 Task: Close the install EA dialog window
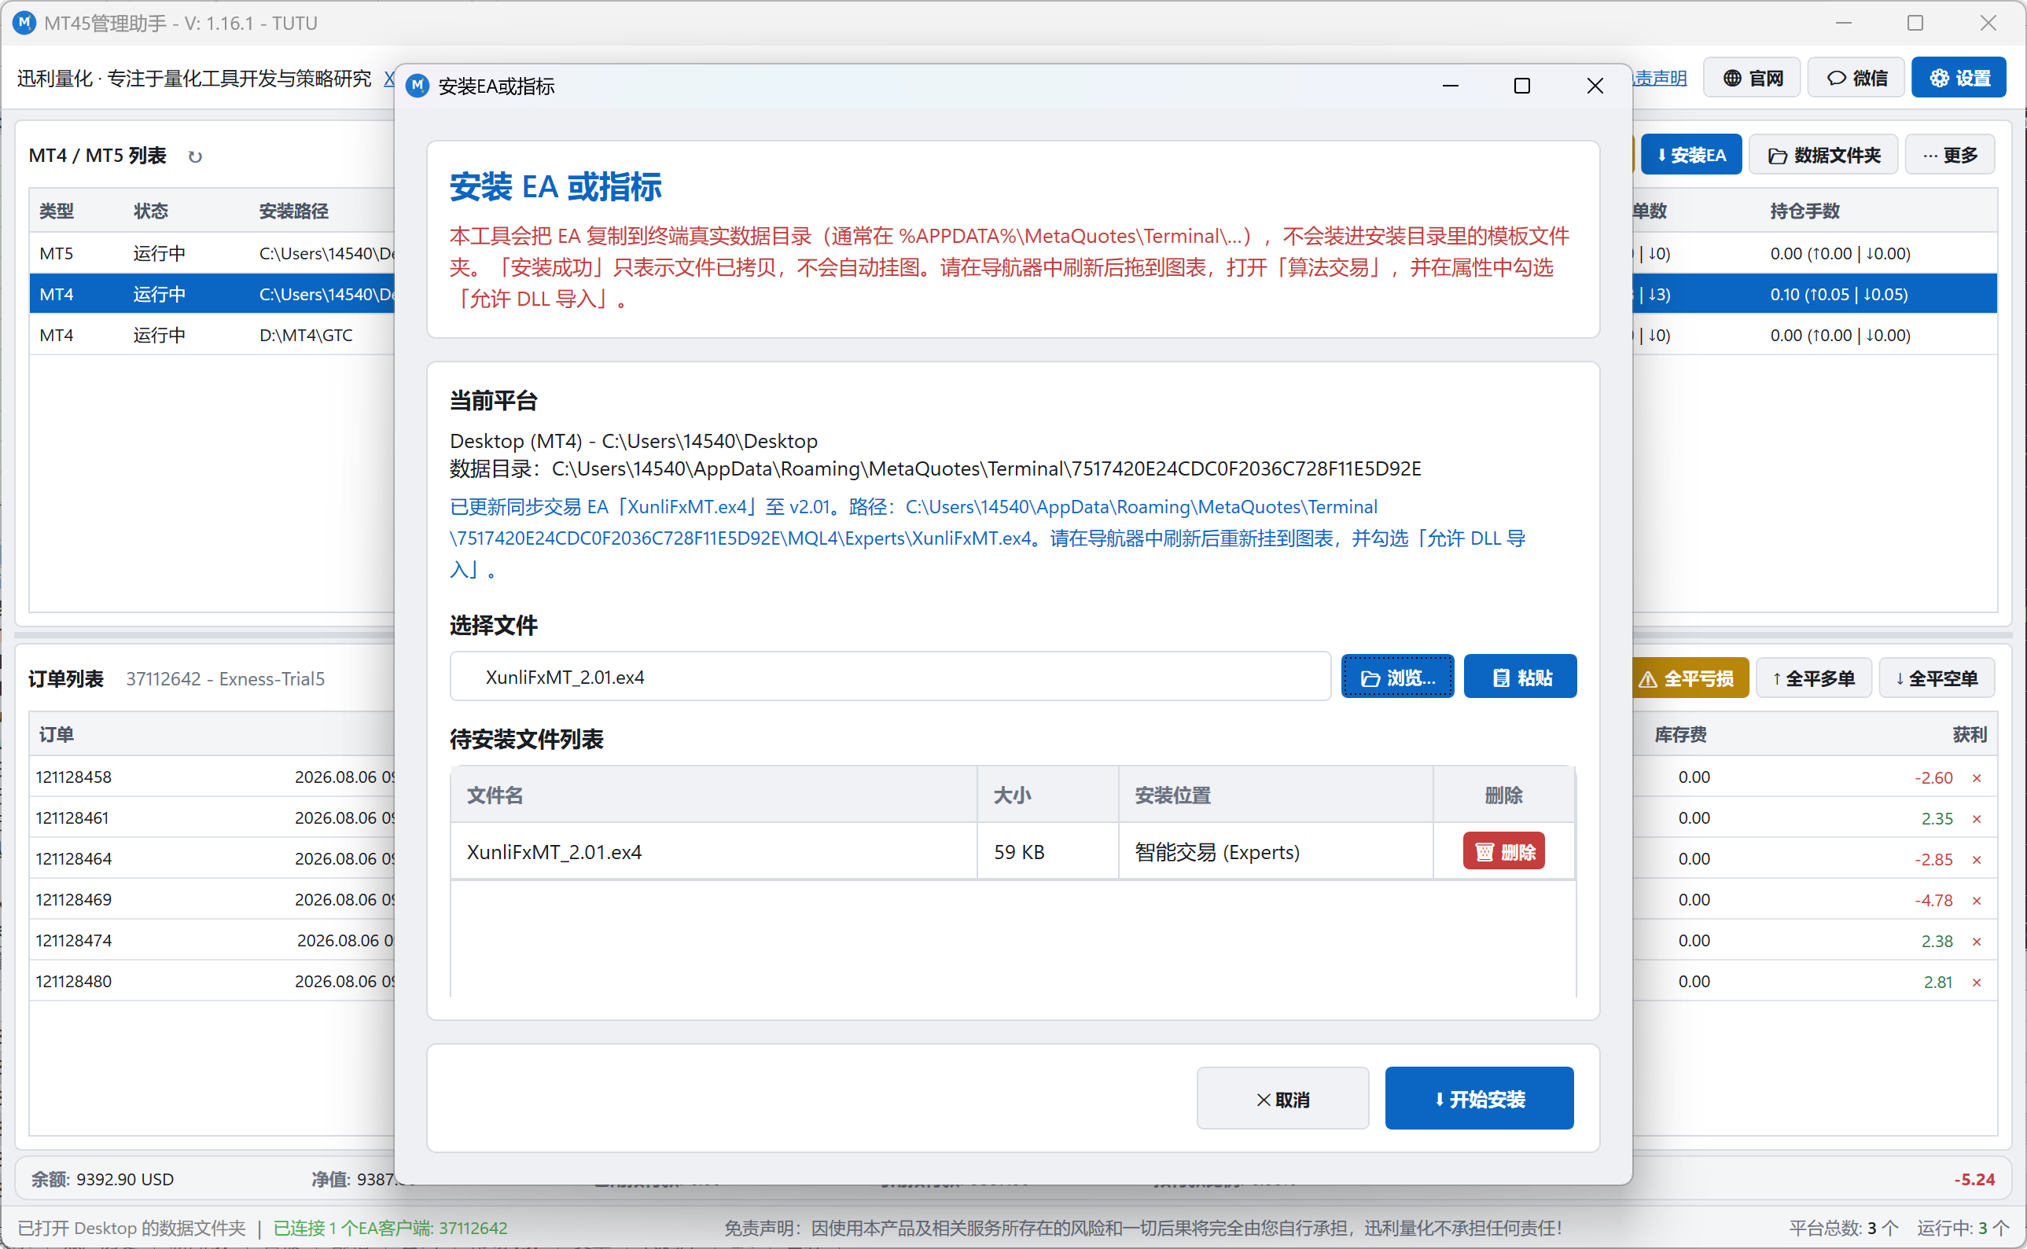(1595, 85)
